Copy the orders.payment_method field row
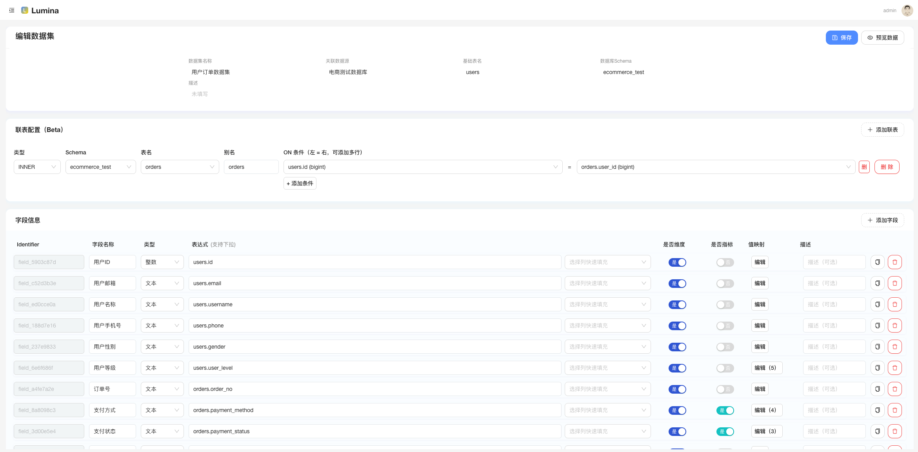This screenshot has height=452, width=918. pyautogui.click(x=877, y=410)
